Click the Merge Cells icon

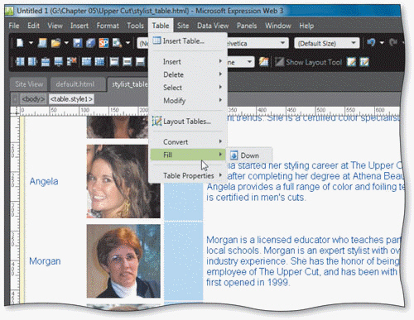coord(86,61)
